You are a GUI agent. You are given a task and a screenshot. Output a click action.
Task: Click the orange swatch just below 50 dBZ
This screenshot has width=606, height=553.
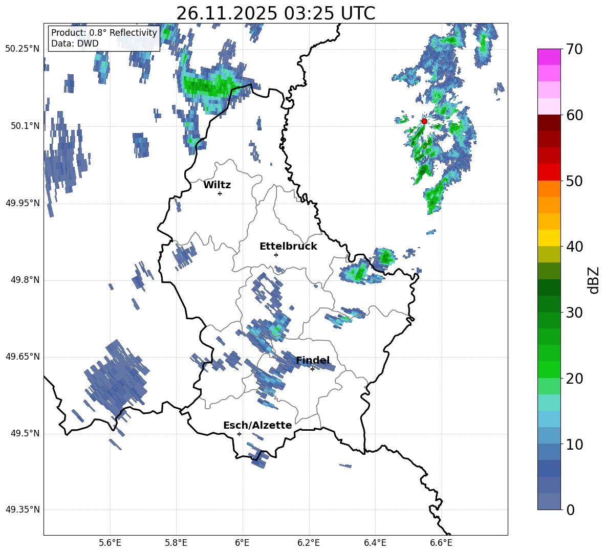(549, 189)
